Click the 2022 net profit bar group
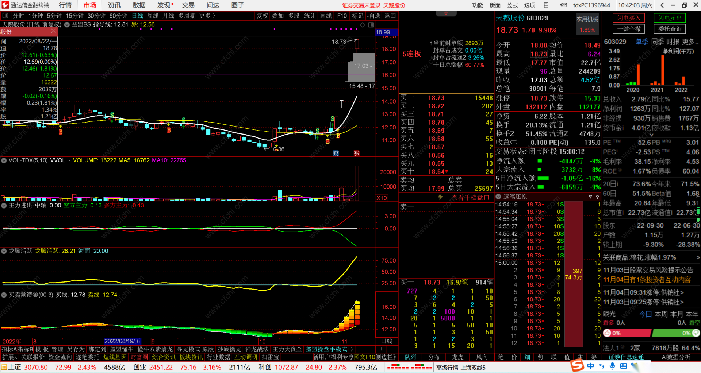This screenshot has width=701, height=373. [680, 81]
